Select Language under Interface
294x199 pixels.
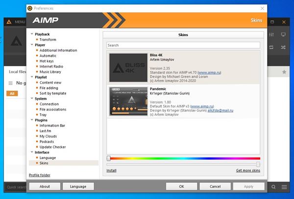click(48, 158)
